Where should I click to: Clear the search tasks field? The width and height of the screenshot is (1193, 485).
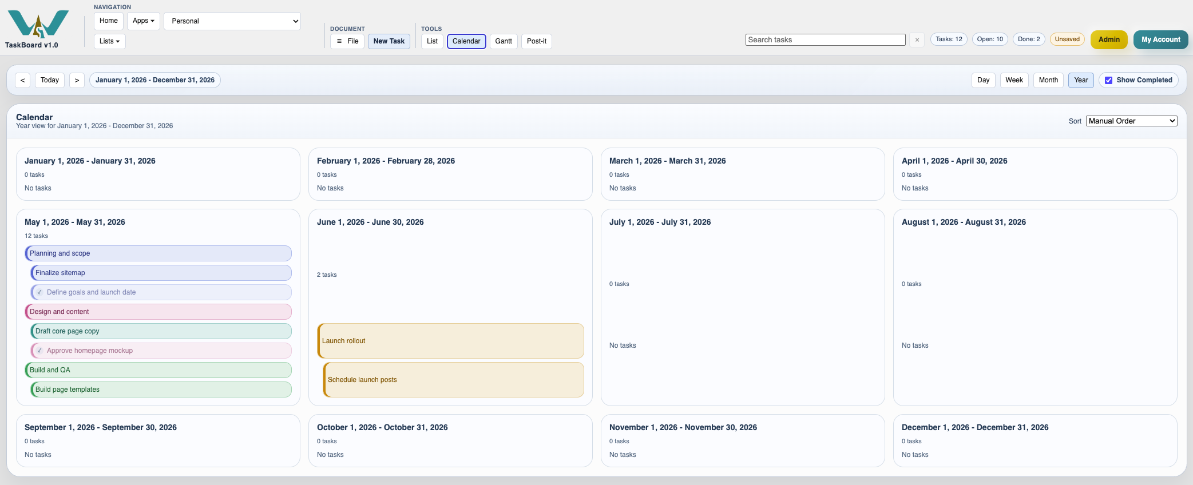pyautogui.click(x=917, y=40)
